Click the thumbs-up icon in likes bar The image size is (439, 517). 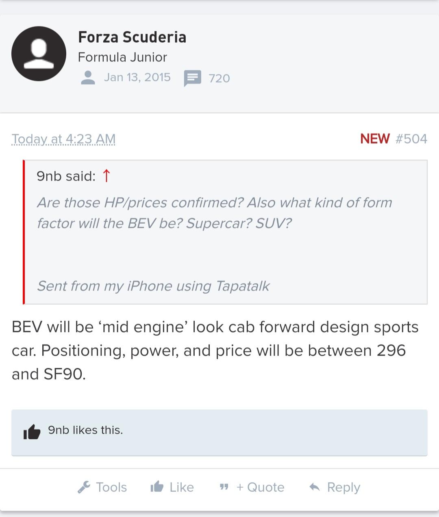tap(32, 432)
